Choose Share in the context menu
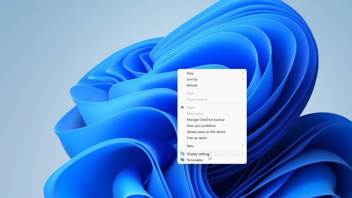352x198 pixels. tap(212, 107)
